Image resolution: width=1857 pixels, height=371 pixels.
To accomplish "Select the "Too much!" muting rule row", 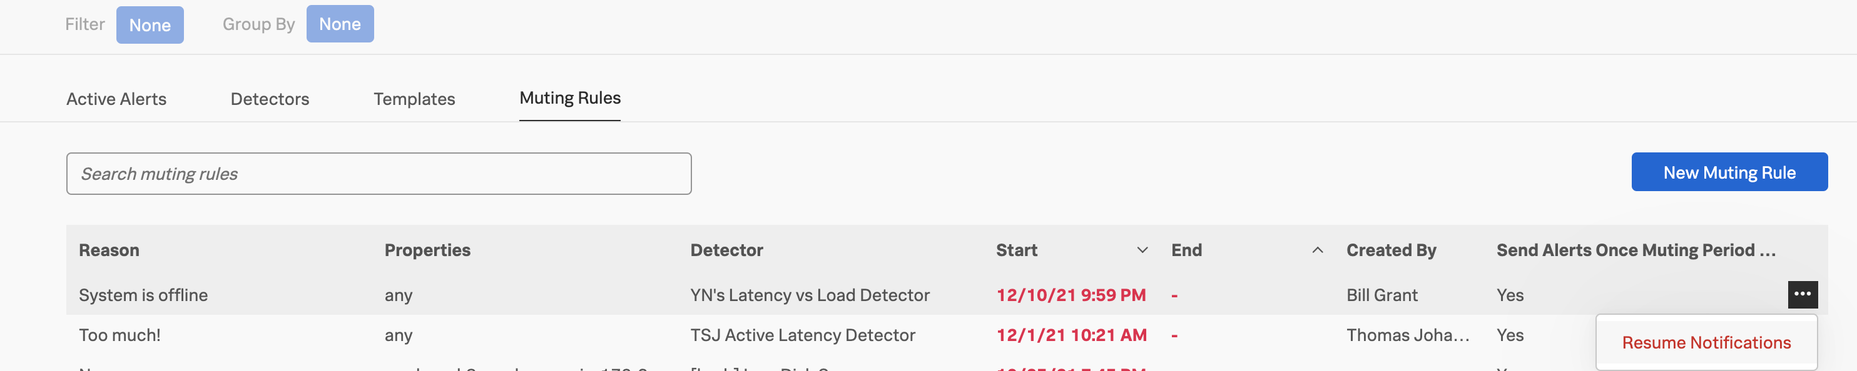I will 120,335.
